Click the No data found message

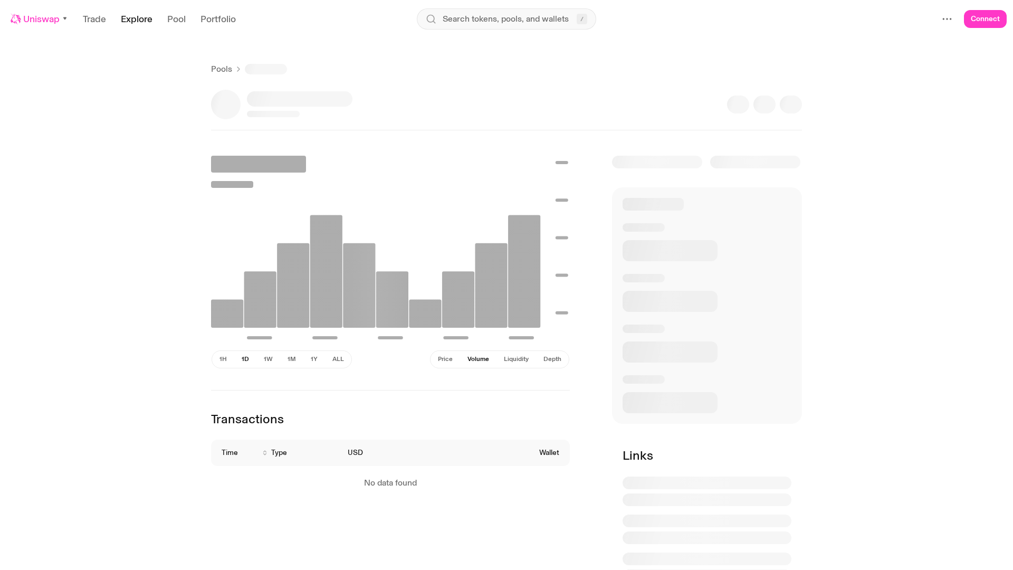tap(390, 483)
